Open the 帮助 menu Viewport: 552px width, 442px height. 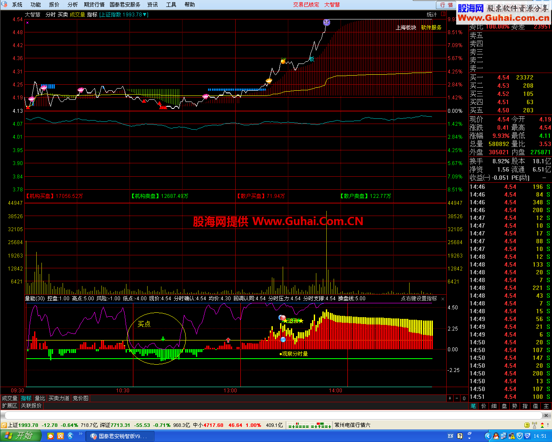click(189, 5)
